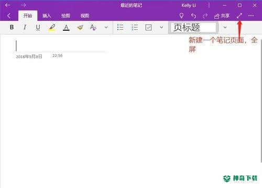Open the 绘图 tab
262x188 pixels.
click(x=65, y=16)
